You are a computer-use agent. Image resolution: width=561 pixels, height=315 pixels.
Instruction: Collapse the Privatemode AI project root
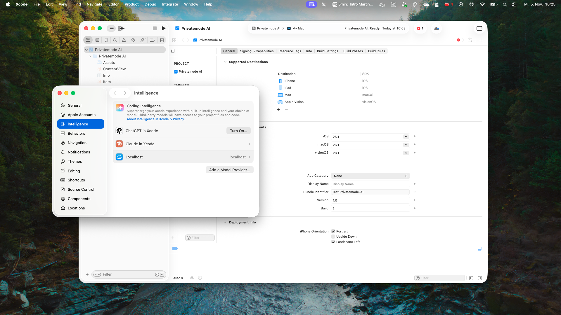pyautogui.click(x=86, y=50)
